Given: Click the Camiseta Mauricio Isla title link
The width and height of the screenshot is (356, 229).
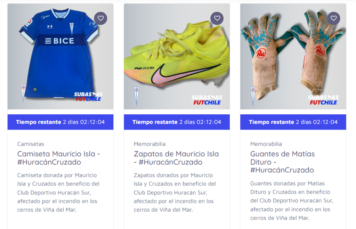Looking at the screenshot, I should click(x=58, y=158).
